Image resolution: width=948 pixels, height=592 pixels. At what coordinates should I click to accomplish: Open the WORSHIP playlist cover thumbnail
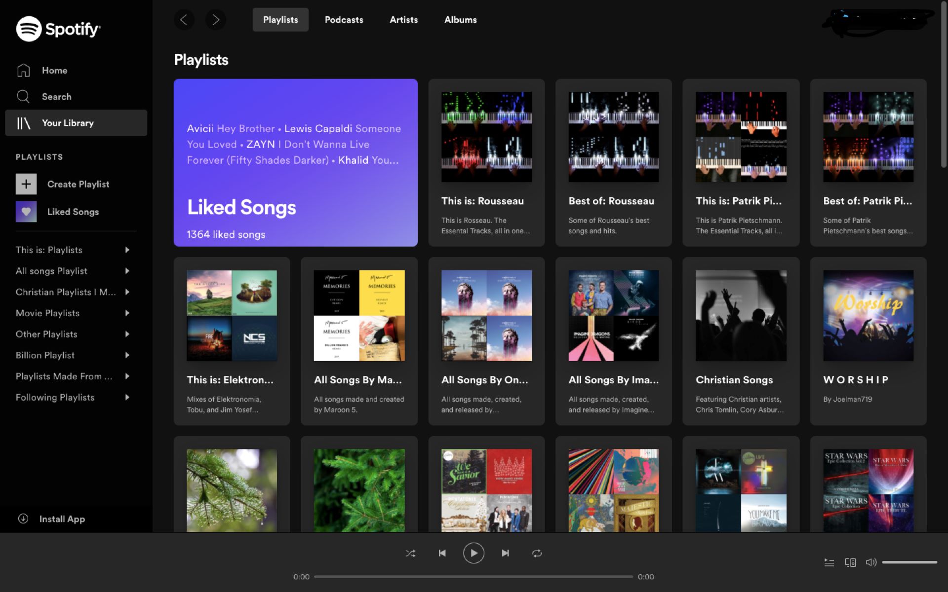click(x=868, y=315)
